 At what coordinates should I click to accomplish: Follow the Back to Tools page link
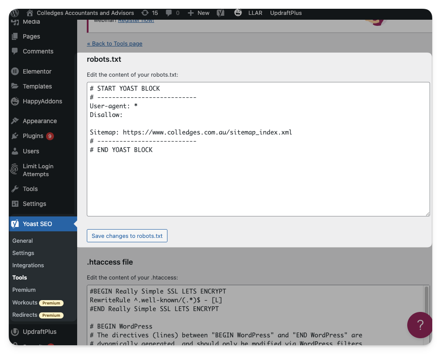[x=114, y=43]
